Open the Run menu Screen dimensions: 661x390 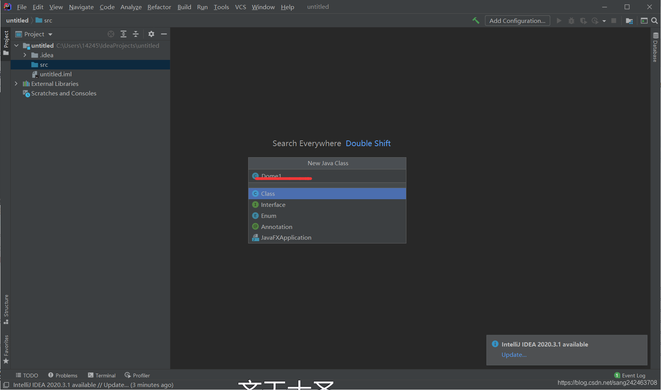[x=202, y=7]
